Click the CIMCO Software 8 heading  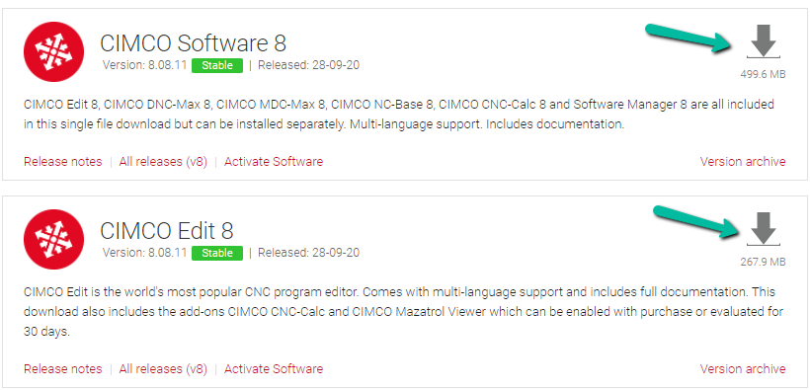click(194, 43)
